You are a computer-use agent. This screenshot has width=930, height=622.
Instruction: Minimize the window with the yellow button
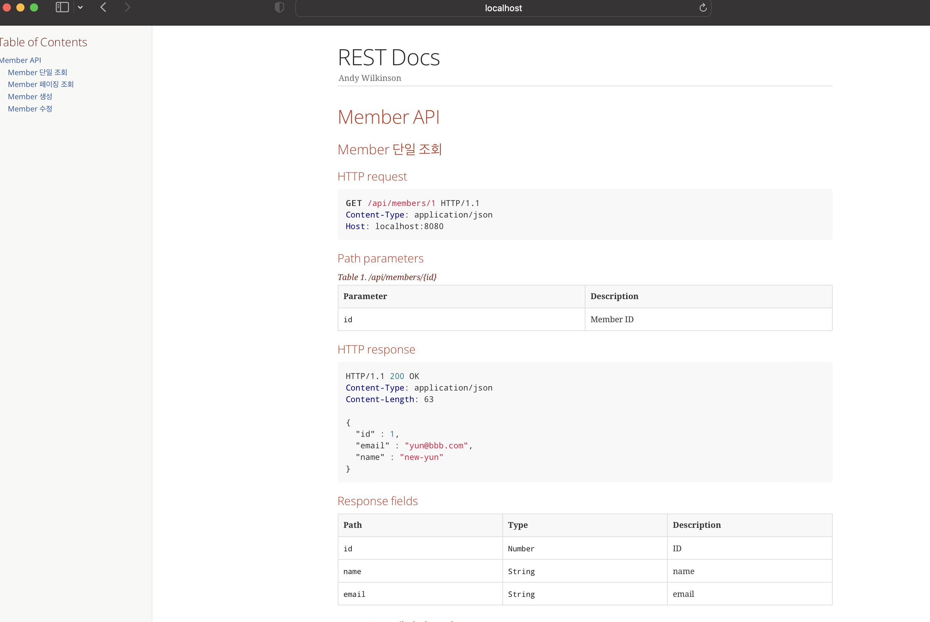[x=20, y=7]
